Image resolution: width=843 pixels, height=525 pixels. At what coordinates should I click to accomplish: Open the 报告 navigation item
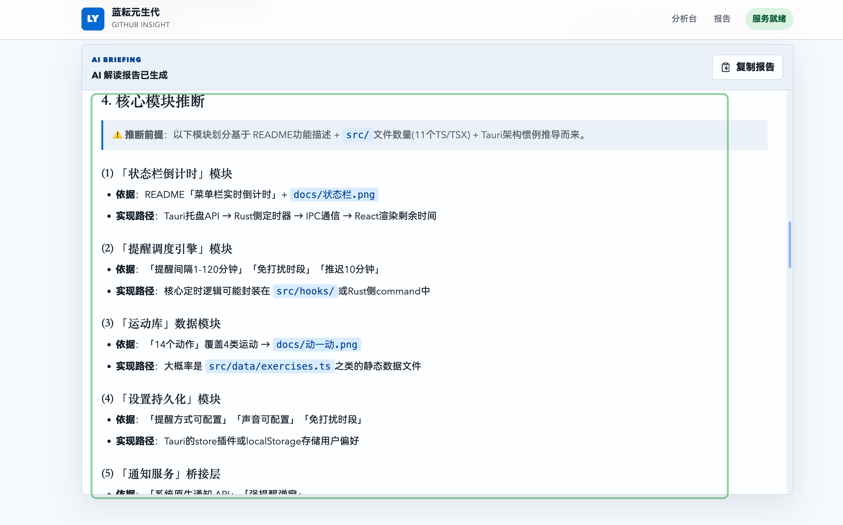click(722, 19)
